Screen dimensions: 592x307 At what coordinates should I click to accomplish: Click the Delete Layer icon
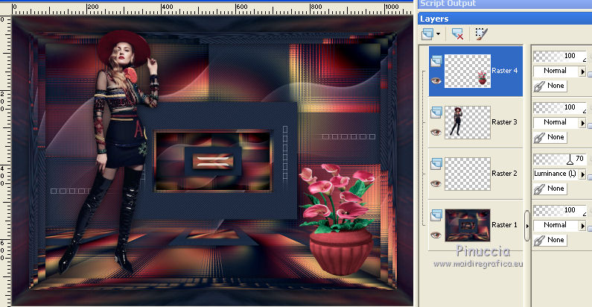click(x=457, y=34)
